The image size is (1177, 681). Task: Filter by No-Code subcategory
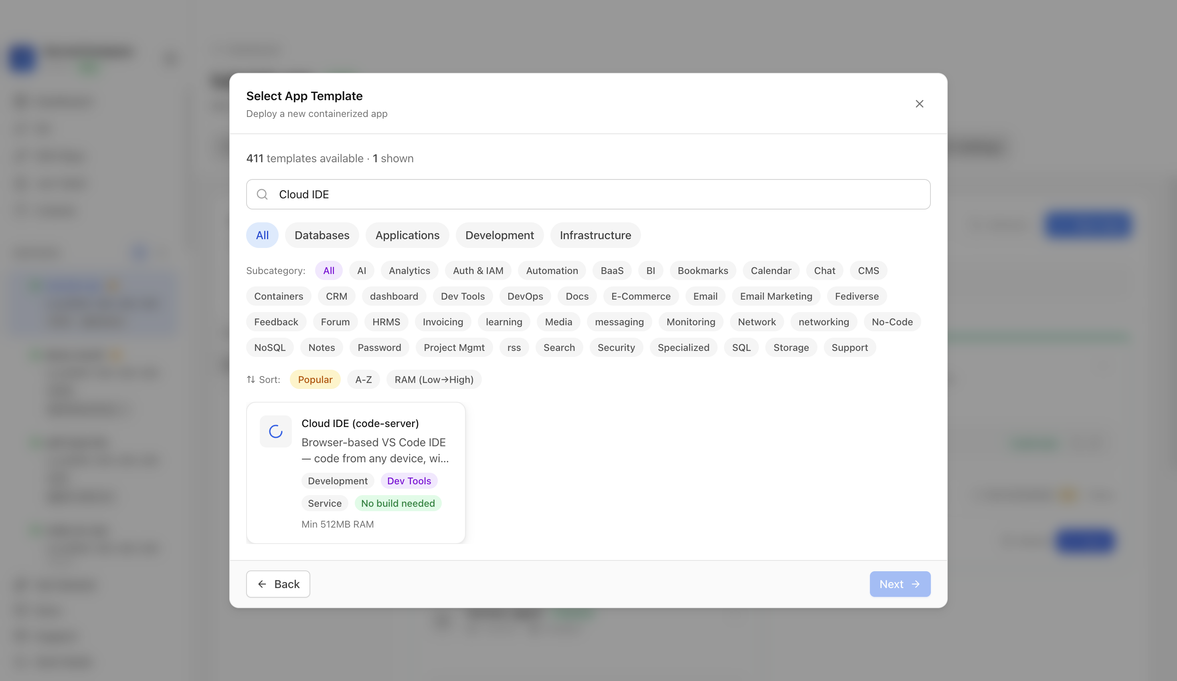tap(892, 322)
